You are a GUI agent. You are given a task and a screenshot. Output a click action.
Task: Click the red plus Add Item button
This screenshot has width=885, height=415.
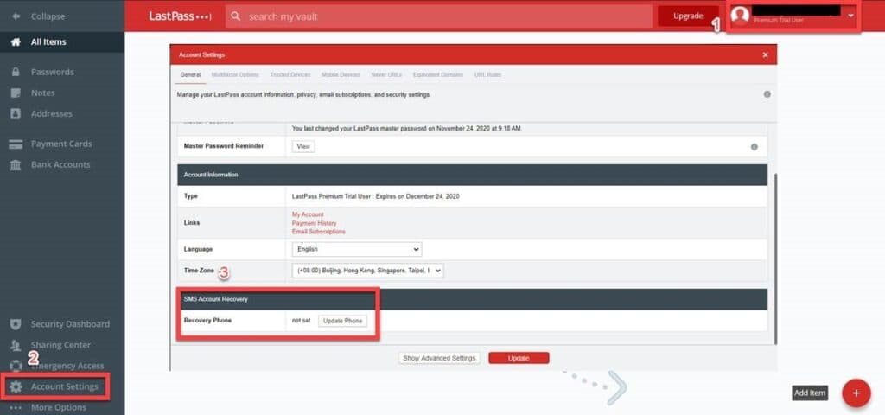(856, 393)
